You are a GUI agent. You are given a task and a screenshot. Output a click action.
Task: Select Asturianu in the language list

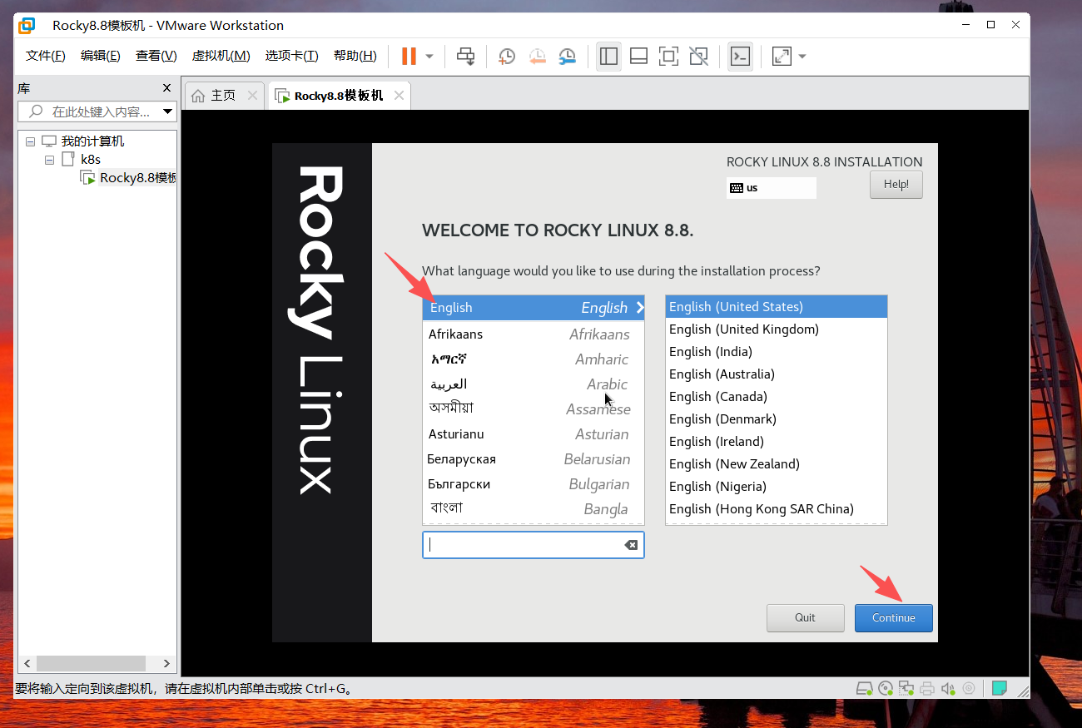click(x=534, y=434)
